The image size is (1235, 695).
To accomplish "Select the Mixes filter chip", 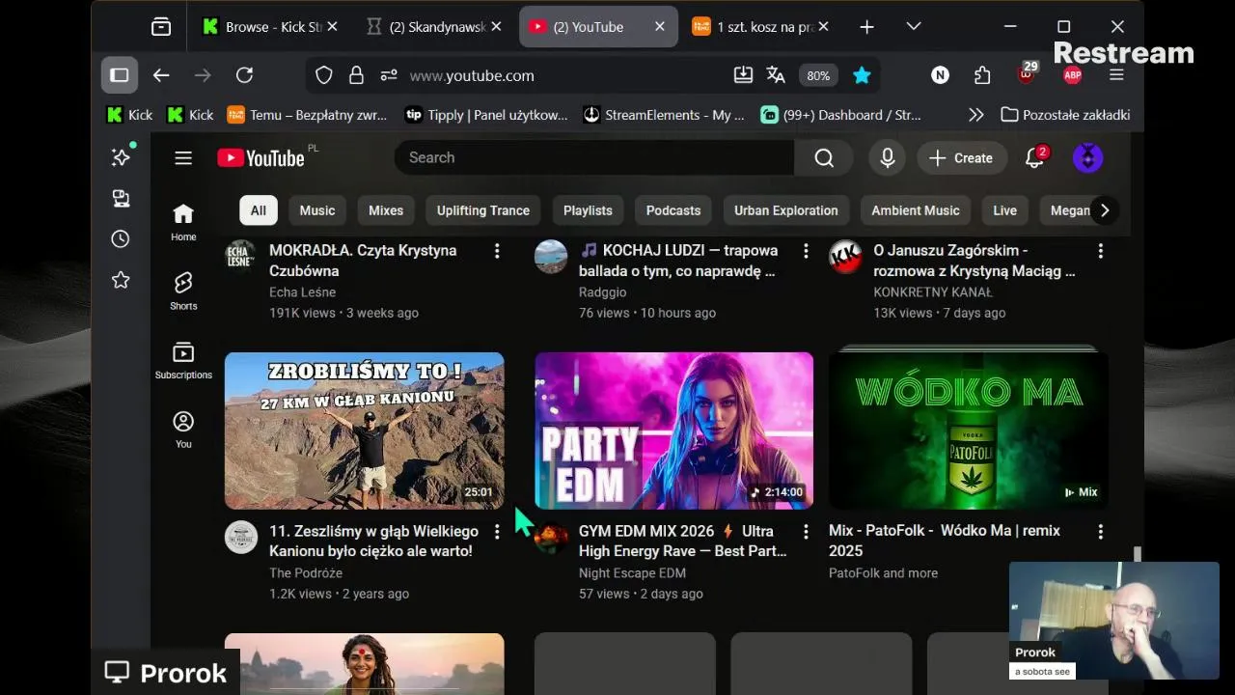I will [386, 210].
